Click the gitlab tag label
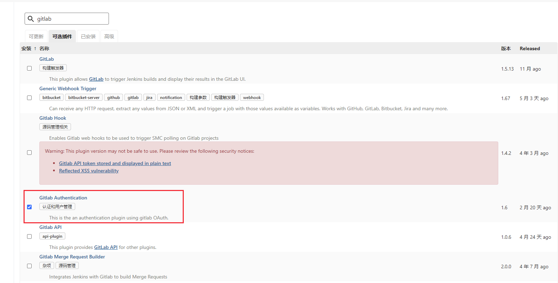Viewport: 558px width, 283px height. tap(133, 97)
